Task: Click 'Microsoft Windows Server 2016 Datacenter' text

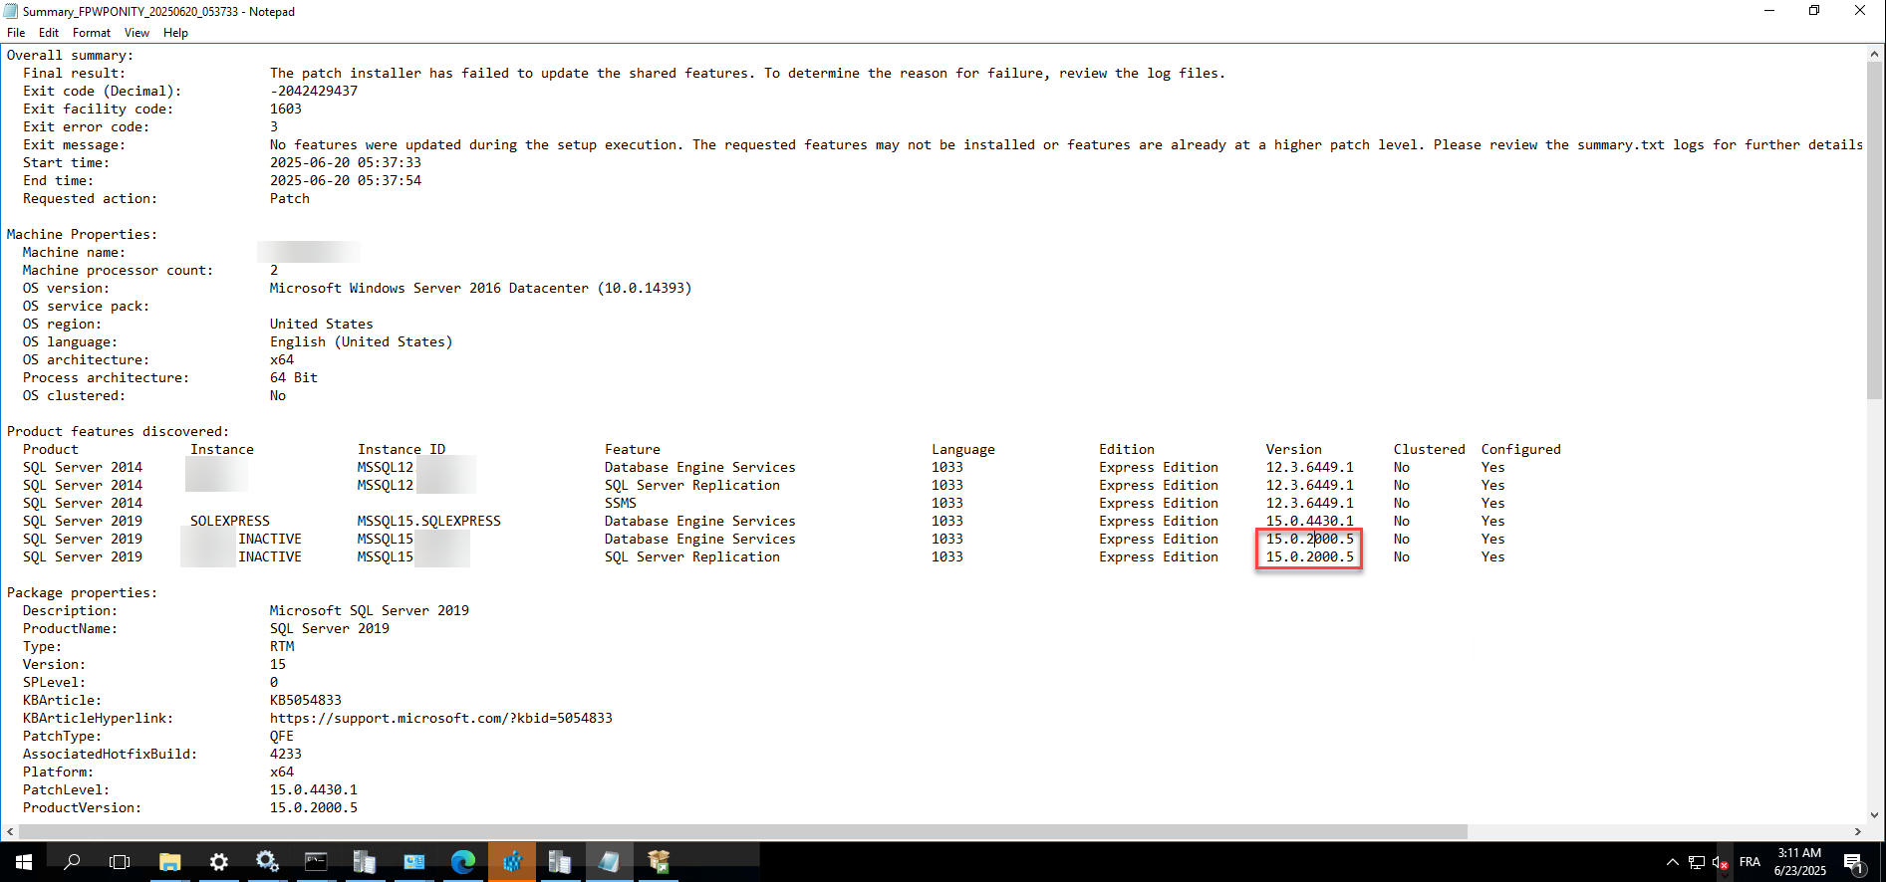Action: click(429, 288)
